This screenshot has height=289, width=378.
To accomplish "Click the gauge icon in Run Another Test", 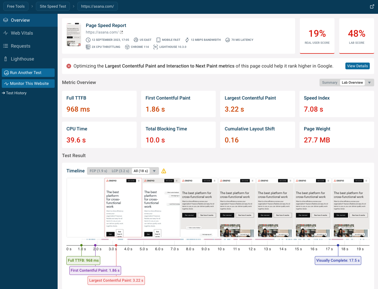I will click(6, 73).
